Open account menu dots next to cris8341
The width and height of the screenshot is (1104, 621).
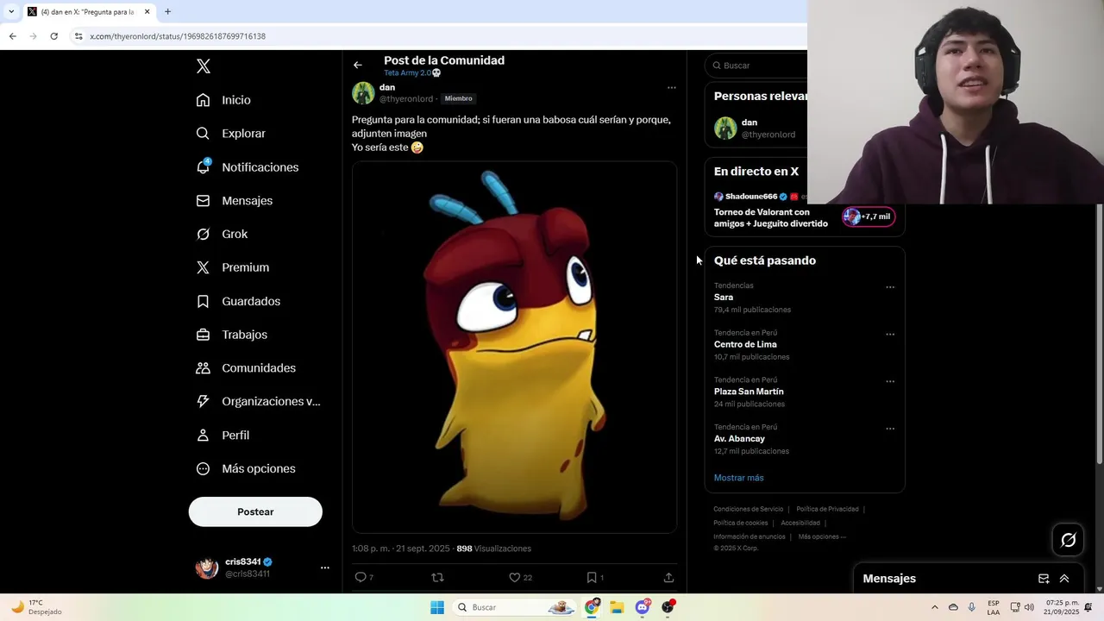tap(325, 568)
